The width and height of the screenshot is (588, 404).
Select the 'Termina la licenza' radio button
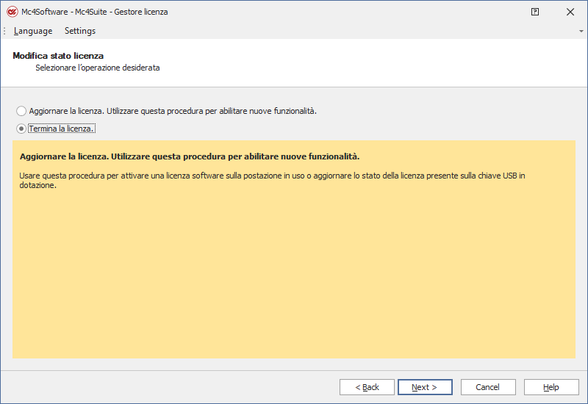(x=21, y=129)
